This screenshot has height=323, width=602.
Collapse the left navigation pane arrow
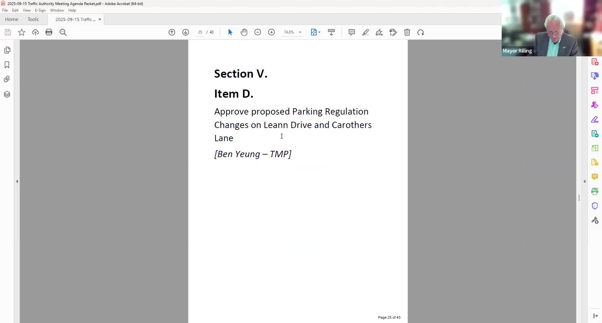(x=17, y=181)
